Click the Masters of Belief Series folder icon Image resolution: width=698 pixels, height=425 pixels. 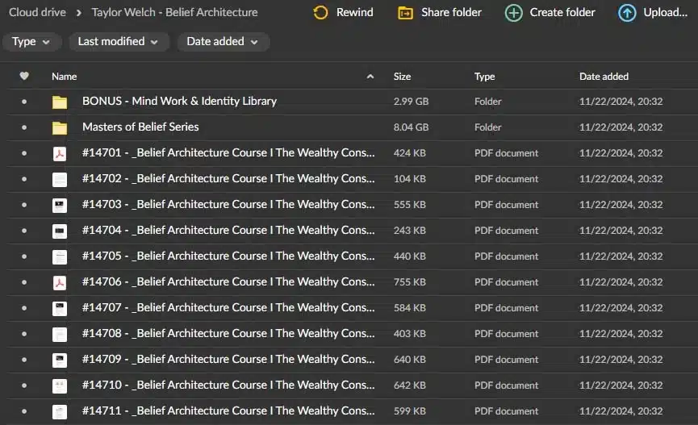(x=60, y=127)
